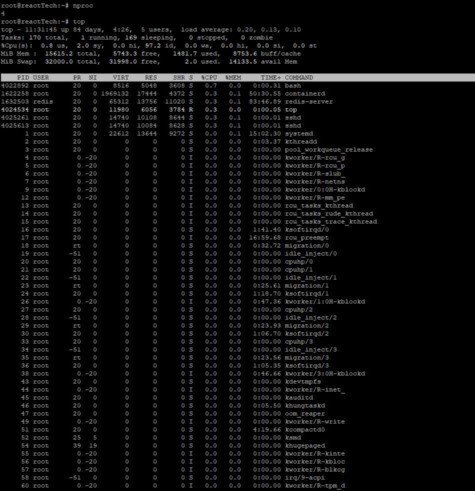Click the 'oom_reaper' process name

305,413
